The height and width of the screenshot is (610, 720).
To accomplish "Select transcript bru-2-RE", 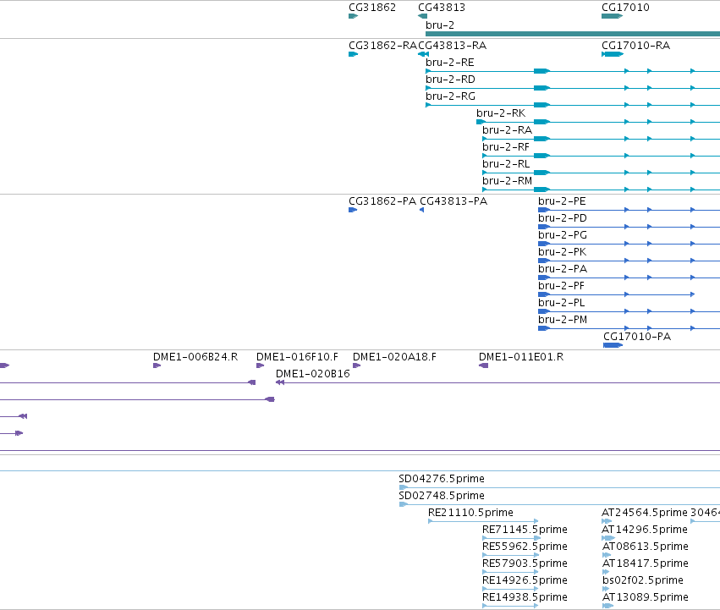I will (449, 63).
